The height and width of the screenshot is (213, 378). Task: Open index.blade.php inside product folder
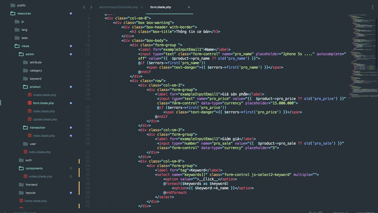(x=44, y=111)
